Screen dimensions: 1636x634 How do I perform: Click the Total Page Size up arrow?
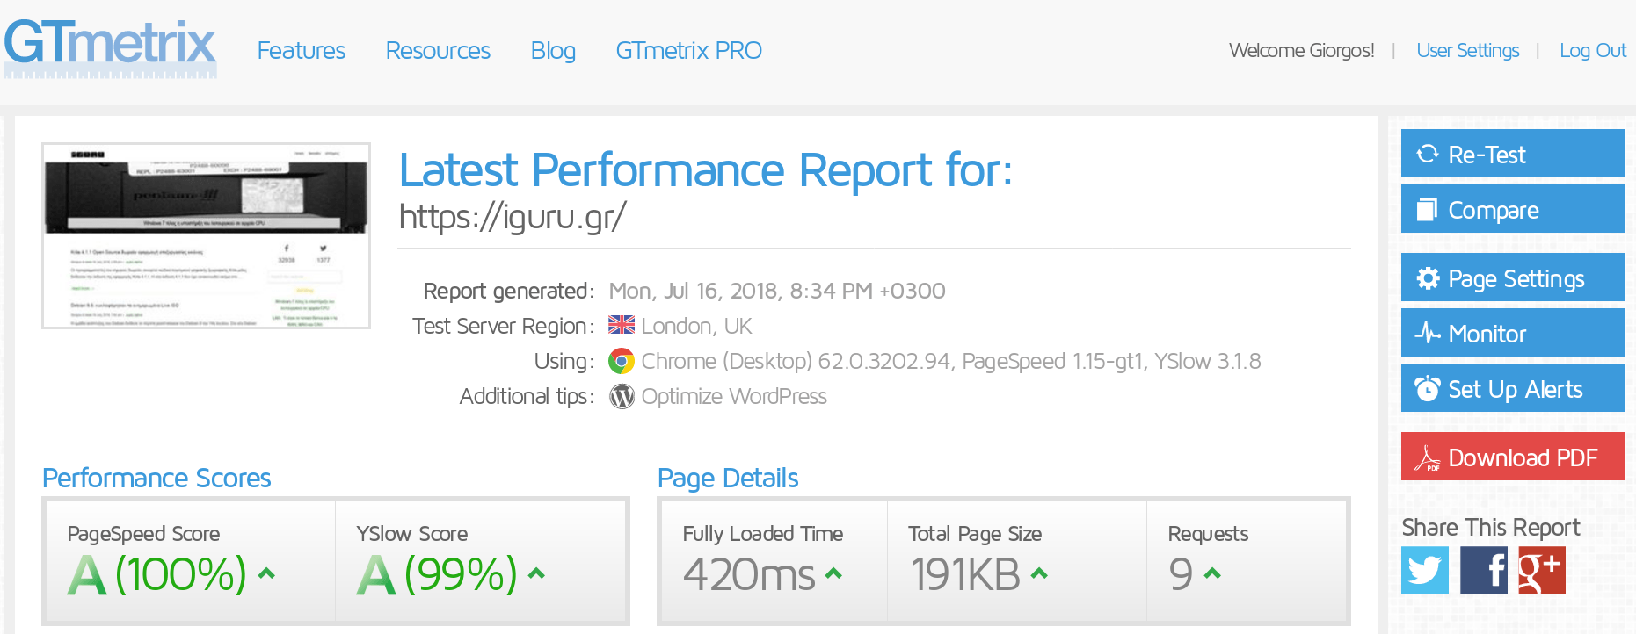tap(1039, 574)
